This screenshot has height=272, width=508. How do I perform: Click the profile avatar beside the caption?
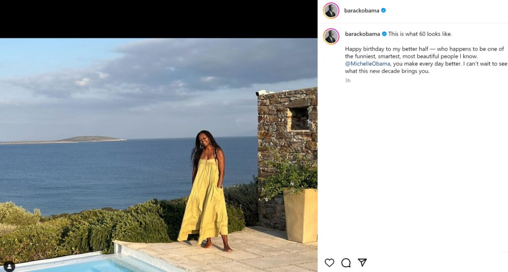click(x=331, y=37)
